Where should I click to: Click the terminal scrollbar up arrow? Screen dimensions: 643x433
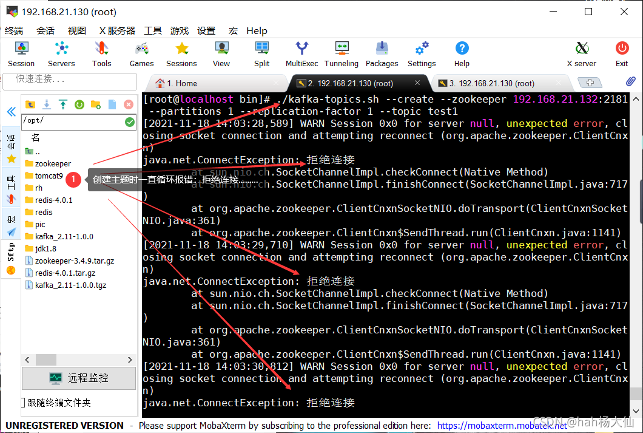coord(636,99)
